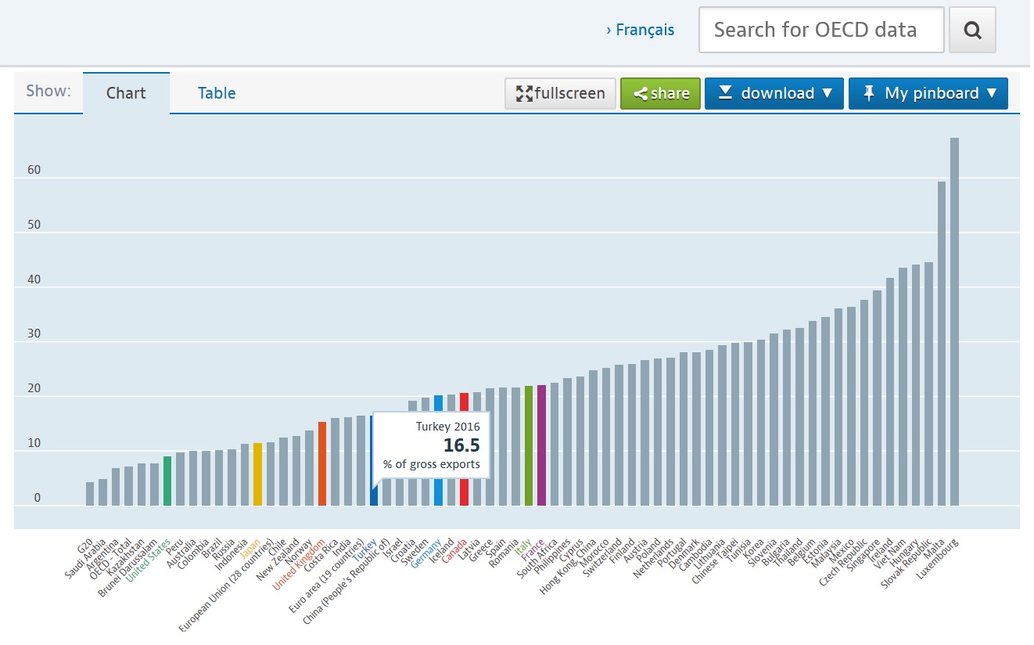Click the United States axis label
The height and width of the screenshot is (645, 1034).
149,560
